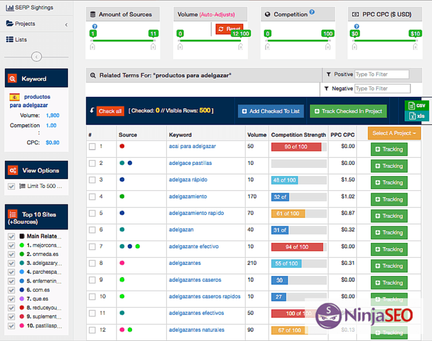Click the Spain flag icon
Image resolution: width=432 pixels, height=341 pixels.
click(x=15, y=97)
